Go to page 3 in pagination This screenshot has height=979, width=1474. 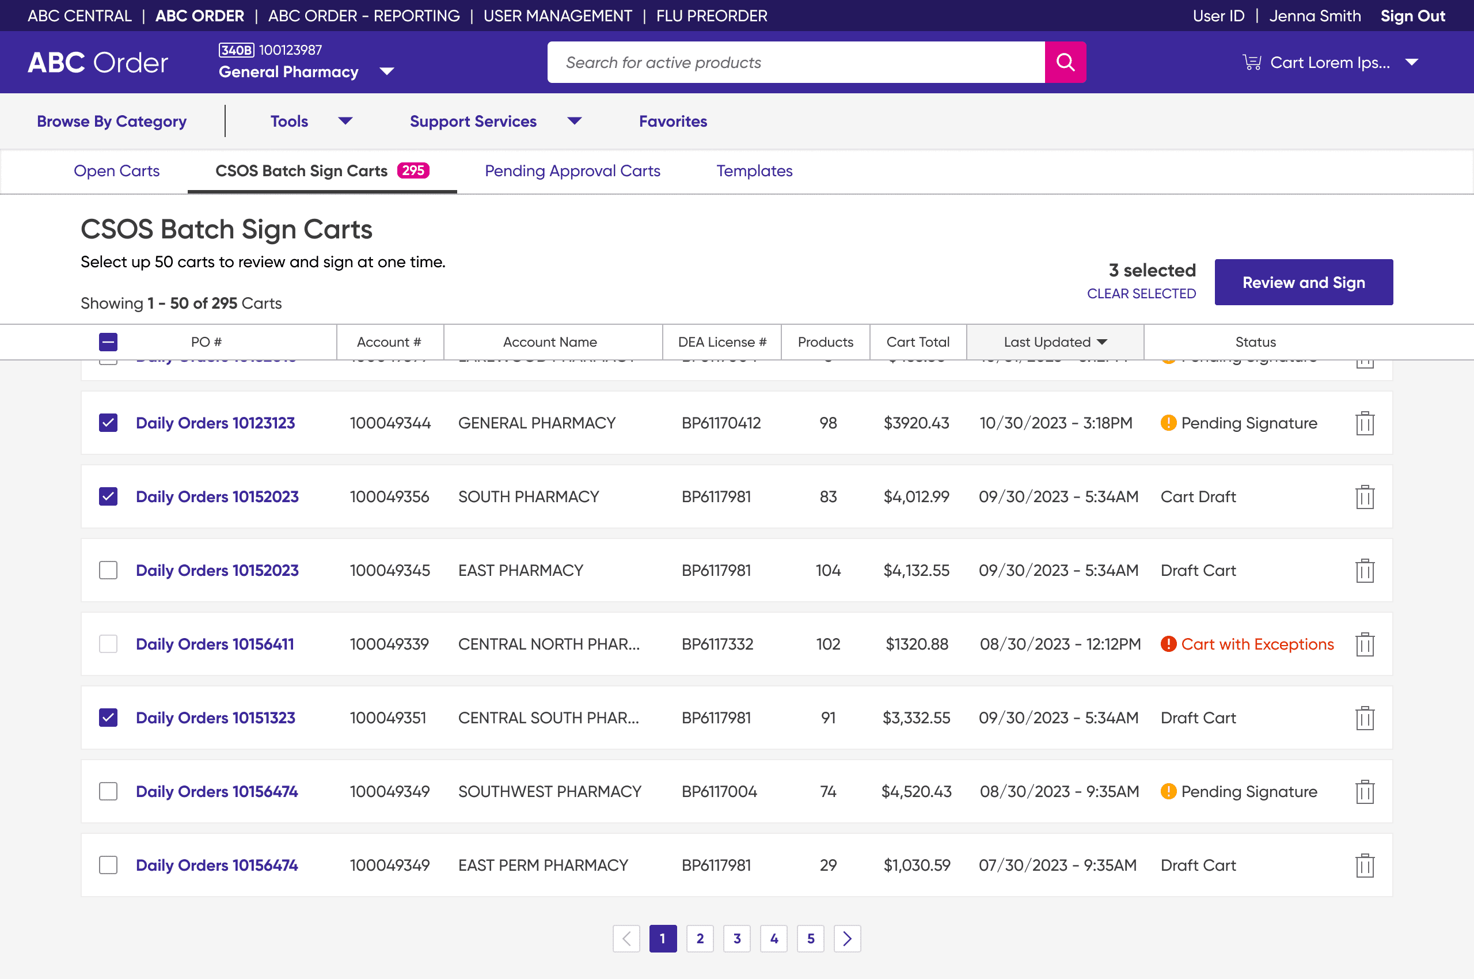(x=736, y=939)
